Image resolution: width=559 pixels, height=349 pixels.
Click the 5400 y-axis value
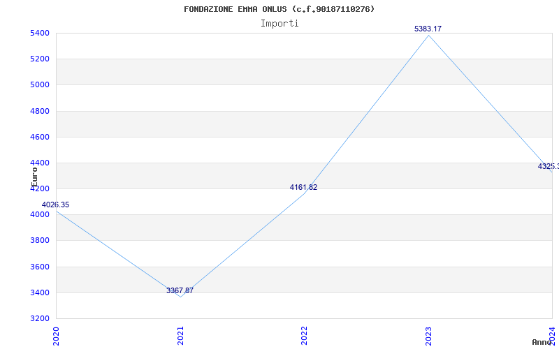click(39, 33)
